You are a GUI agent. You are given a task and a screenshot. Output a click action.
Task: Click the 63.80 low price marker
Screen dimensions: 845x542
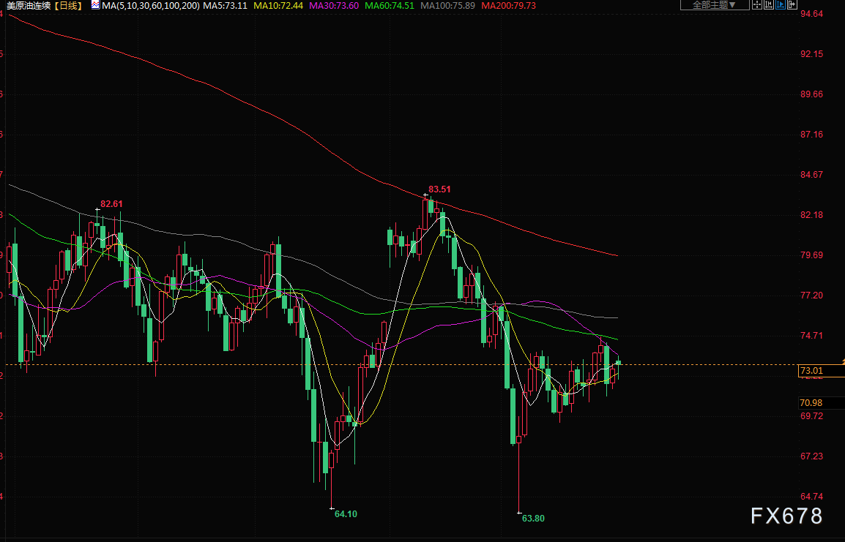pyautogui.click(x=533, y=518)
